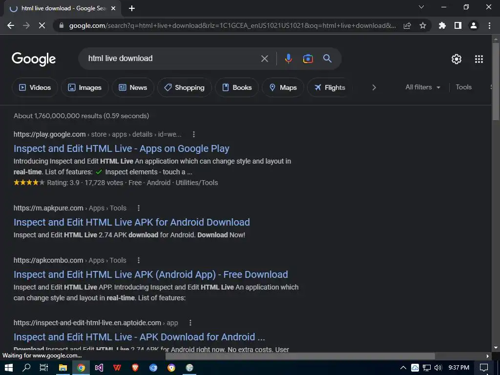Viewport: 500px width, 375px height.
Task: Close the html live download tab
Action: click(113, 9)
